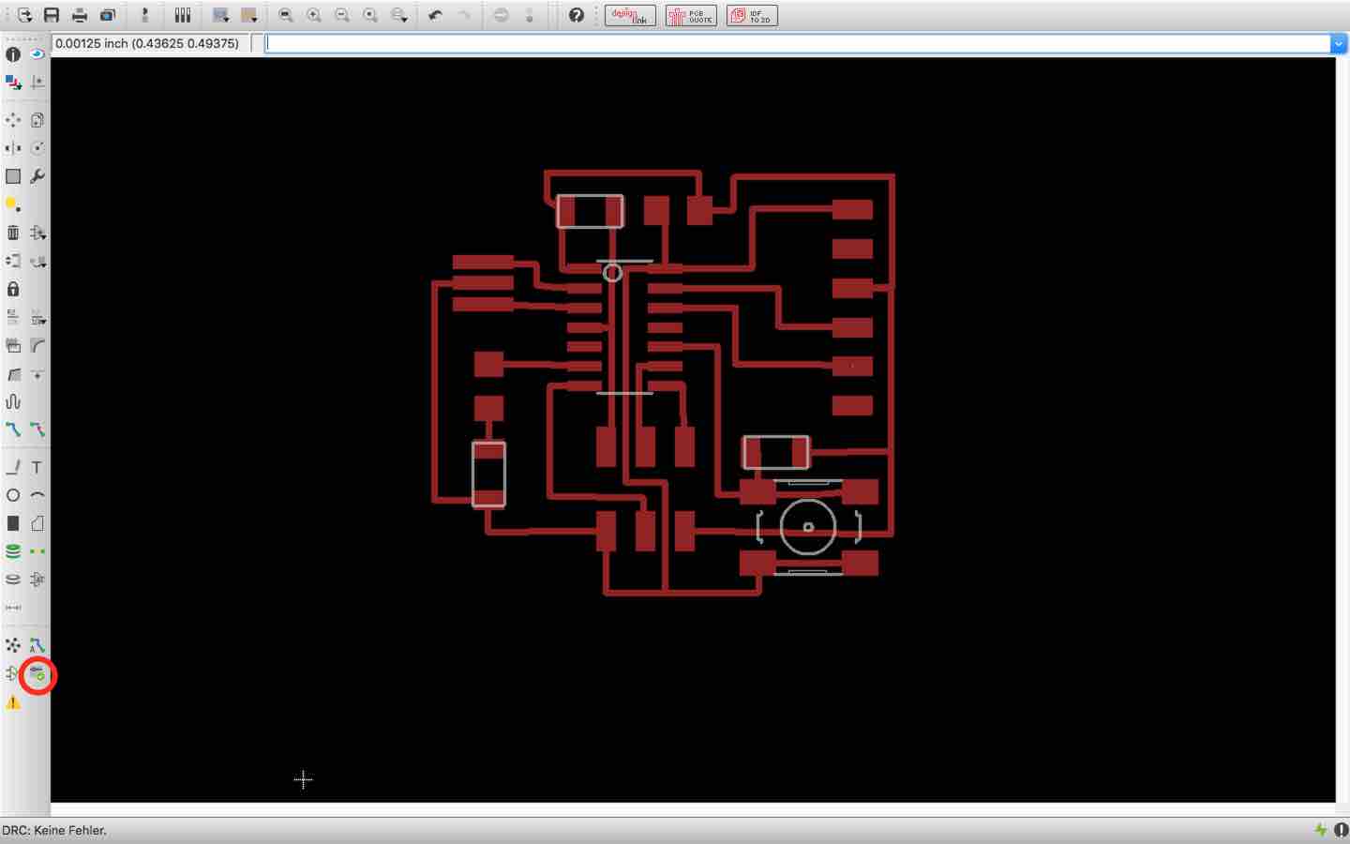1350x844 pixels.
Task: Select the Circle tool
Action: click(13, 495)
